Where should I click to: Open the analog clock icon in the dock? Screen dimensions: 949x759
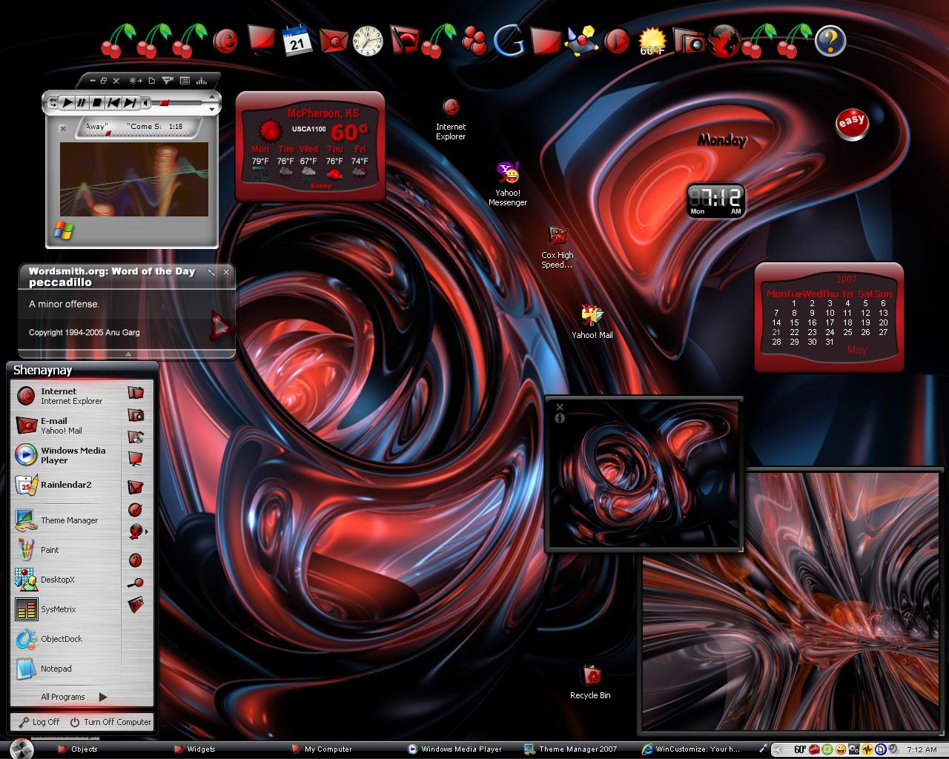click(368, 42)
